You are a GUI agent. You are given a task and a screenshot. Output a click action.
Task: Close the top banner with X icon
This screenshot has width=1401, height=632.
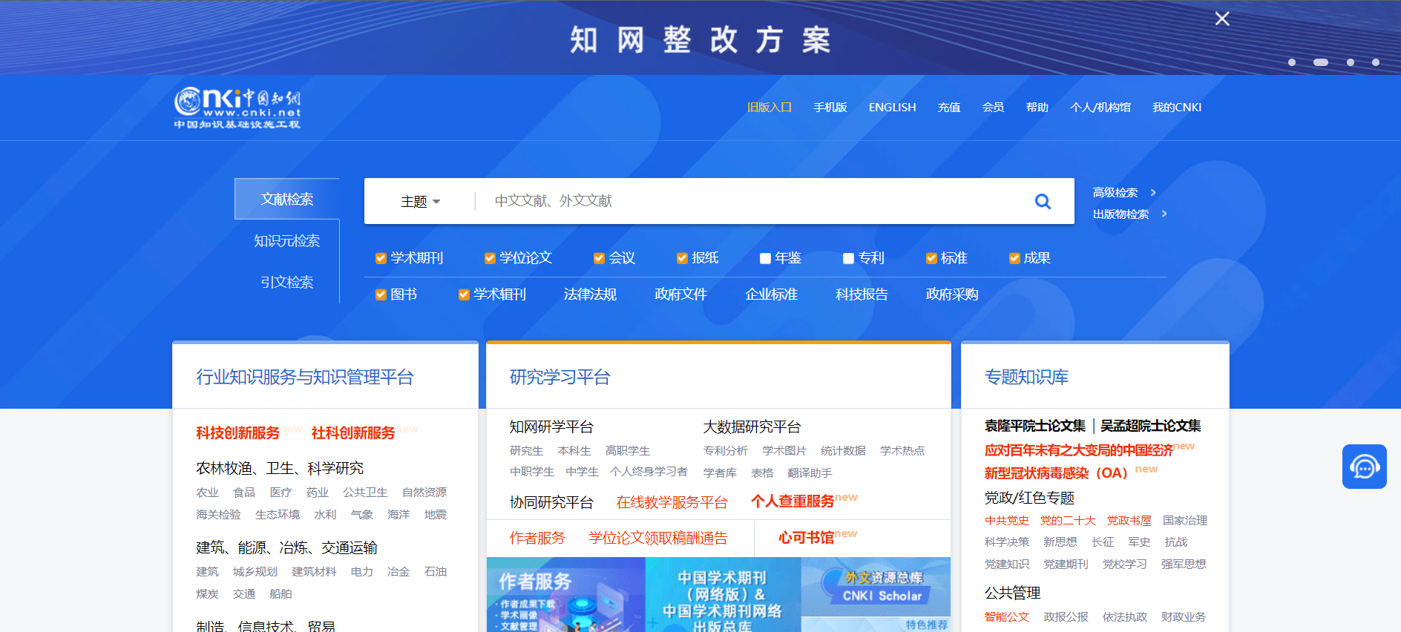[x=1222, y=19]
